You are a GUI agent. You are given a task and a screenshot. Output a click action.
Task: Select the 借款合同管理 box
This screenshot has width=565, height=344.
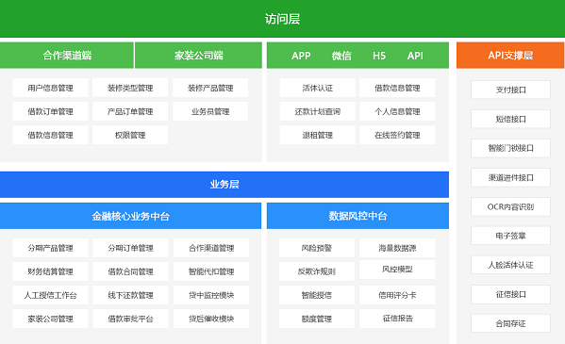coord(130,271)
